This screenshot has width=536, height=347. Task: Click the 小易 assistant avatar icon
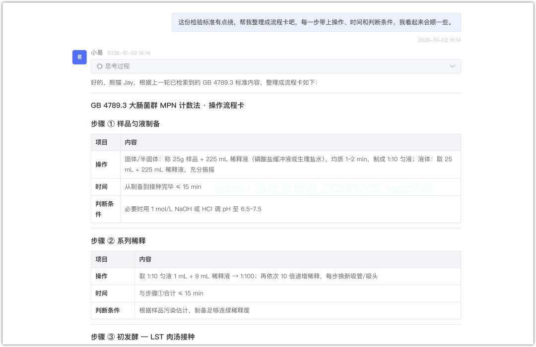(79, 57)
